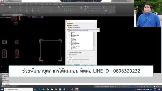The width and height of the screenshot is (162, 91).
Task: Click Table styles icon in tree
Action: point(71,49)
